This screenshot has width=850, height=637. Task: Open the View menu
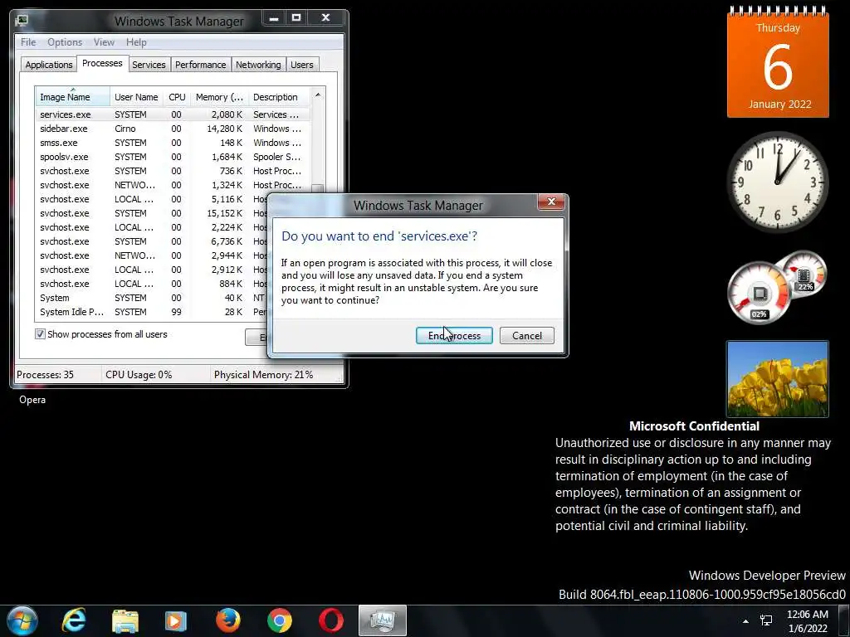104,42
